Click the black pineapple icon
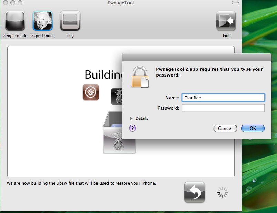Screen dimensions: 277x213 coord(116,97)
